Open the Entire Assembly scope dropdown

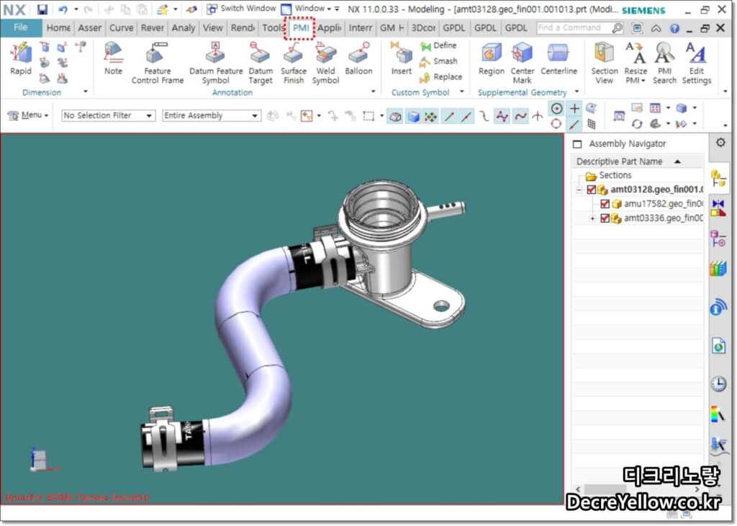coord(212,115)
